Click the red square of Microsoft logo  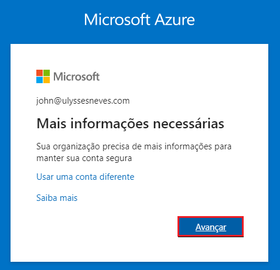(39, 73)
